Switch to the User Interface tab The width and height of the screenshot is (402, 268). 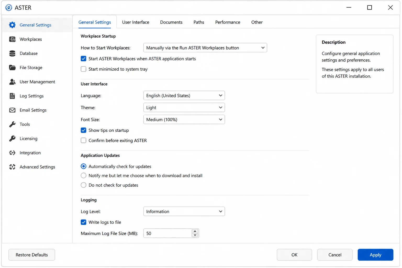coord(136,22)
